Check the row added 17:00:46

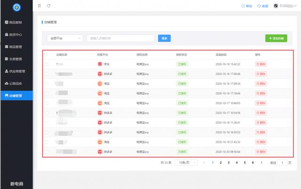click(47, 74)
